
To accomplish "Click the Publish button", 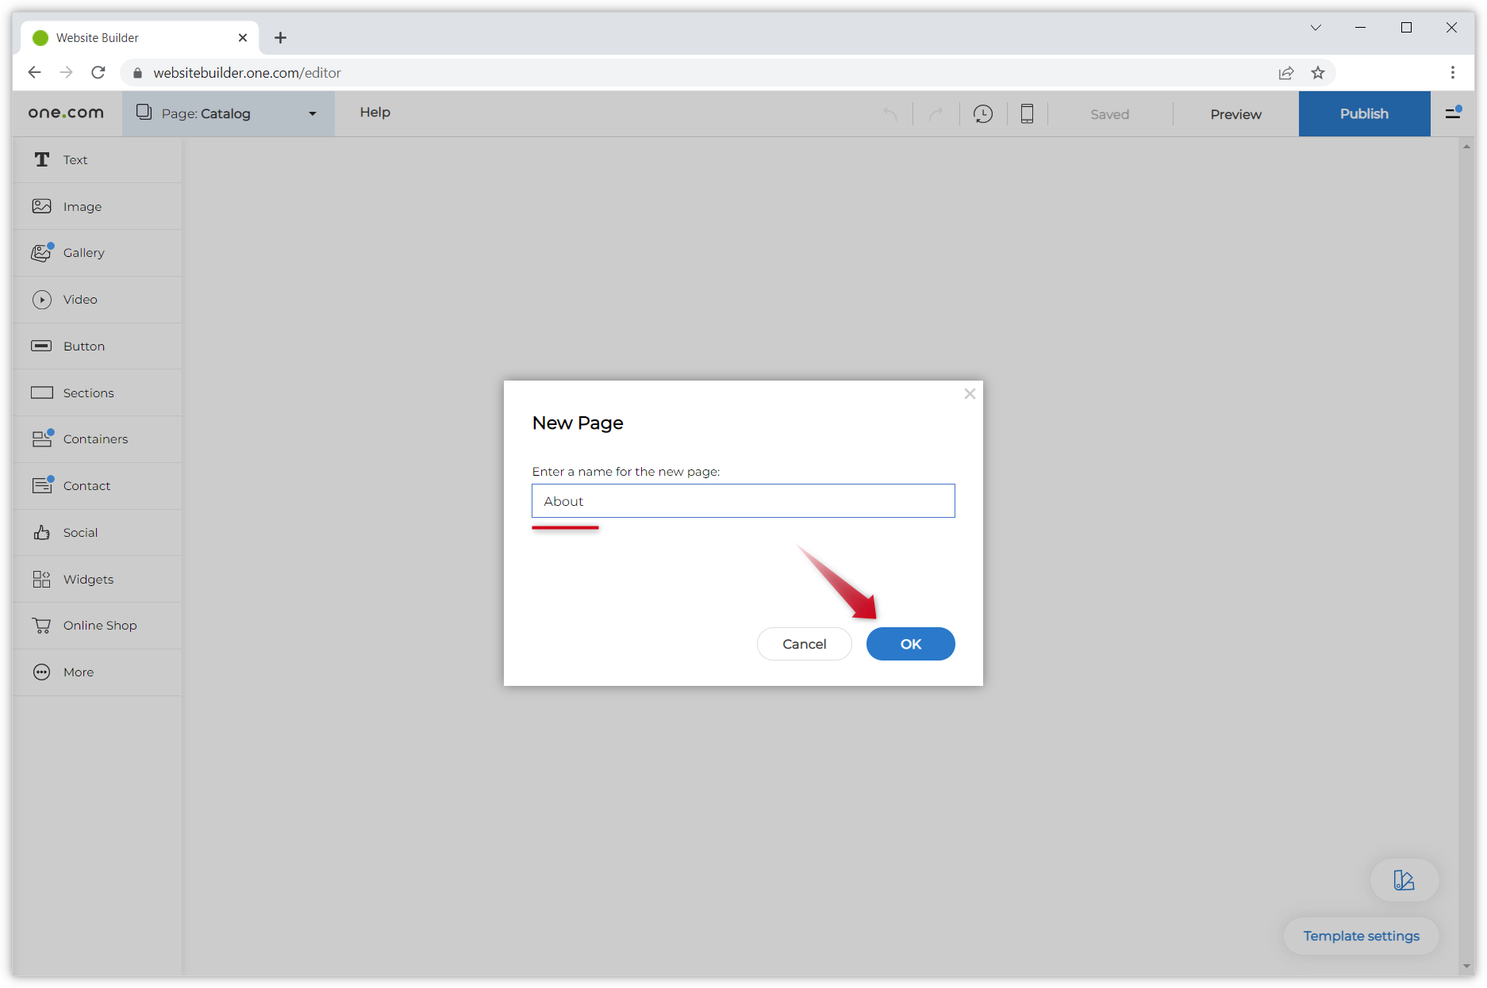I will pos(1363,114).
